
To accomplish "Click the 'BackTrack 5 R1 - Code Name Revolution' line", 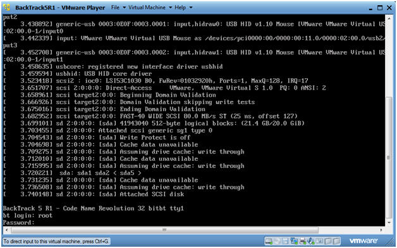I will tap(93, 208).
